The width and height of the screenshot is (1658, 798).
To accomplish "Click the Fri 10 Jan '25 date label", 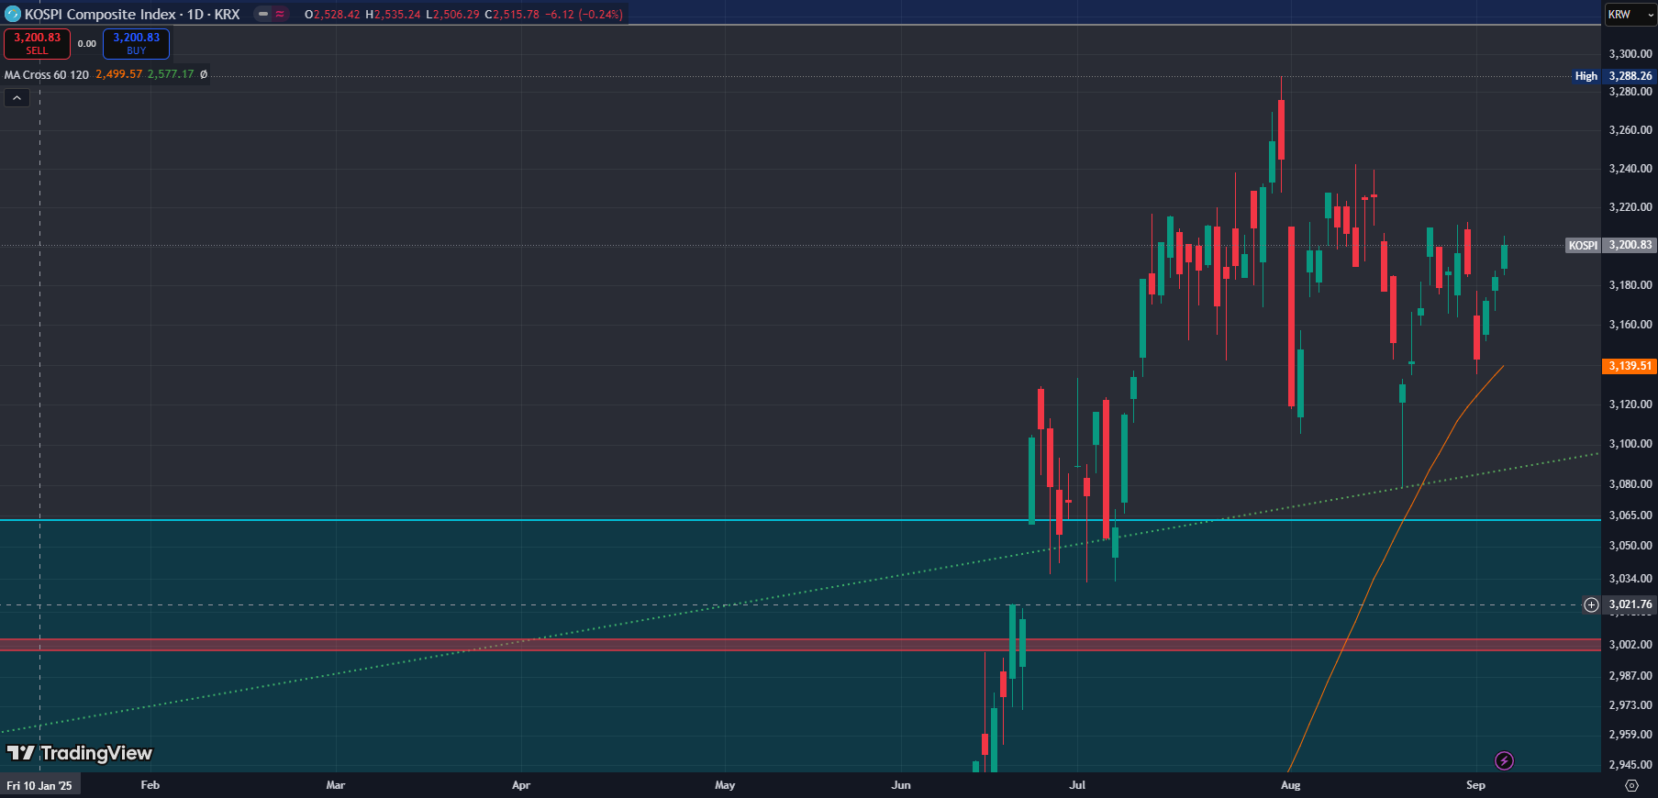I will pos(39,785).
